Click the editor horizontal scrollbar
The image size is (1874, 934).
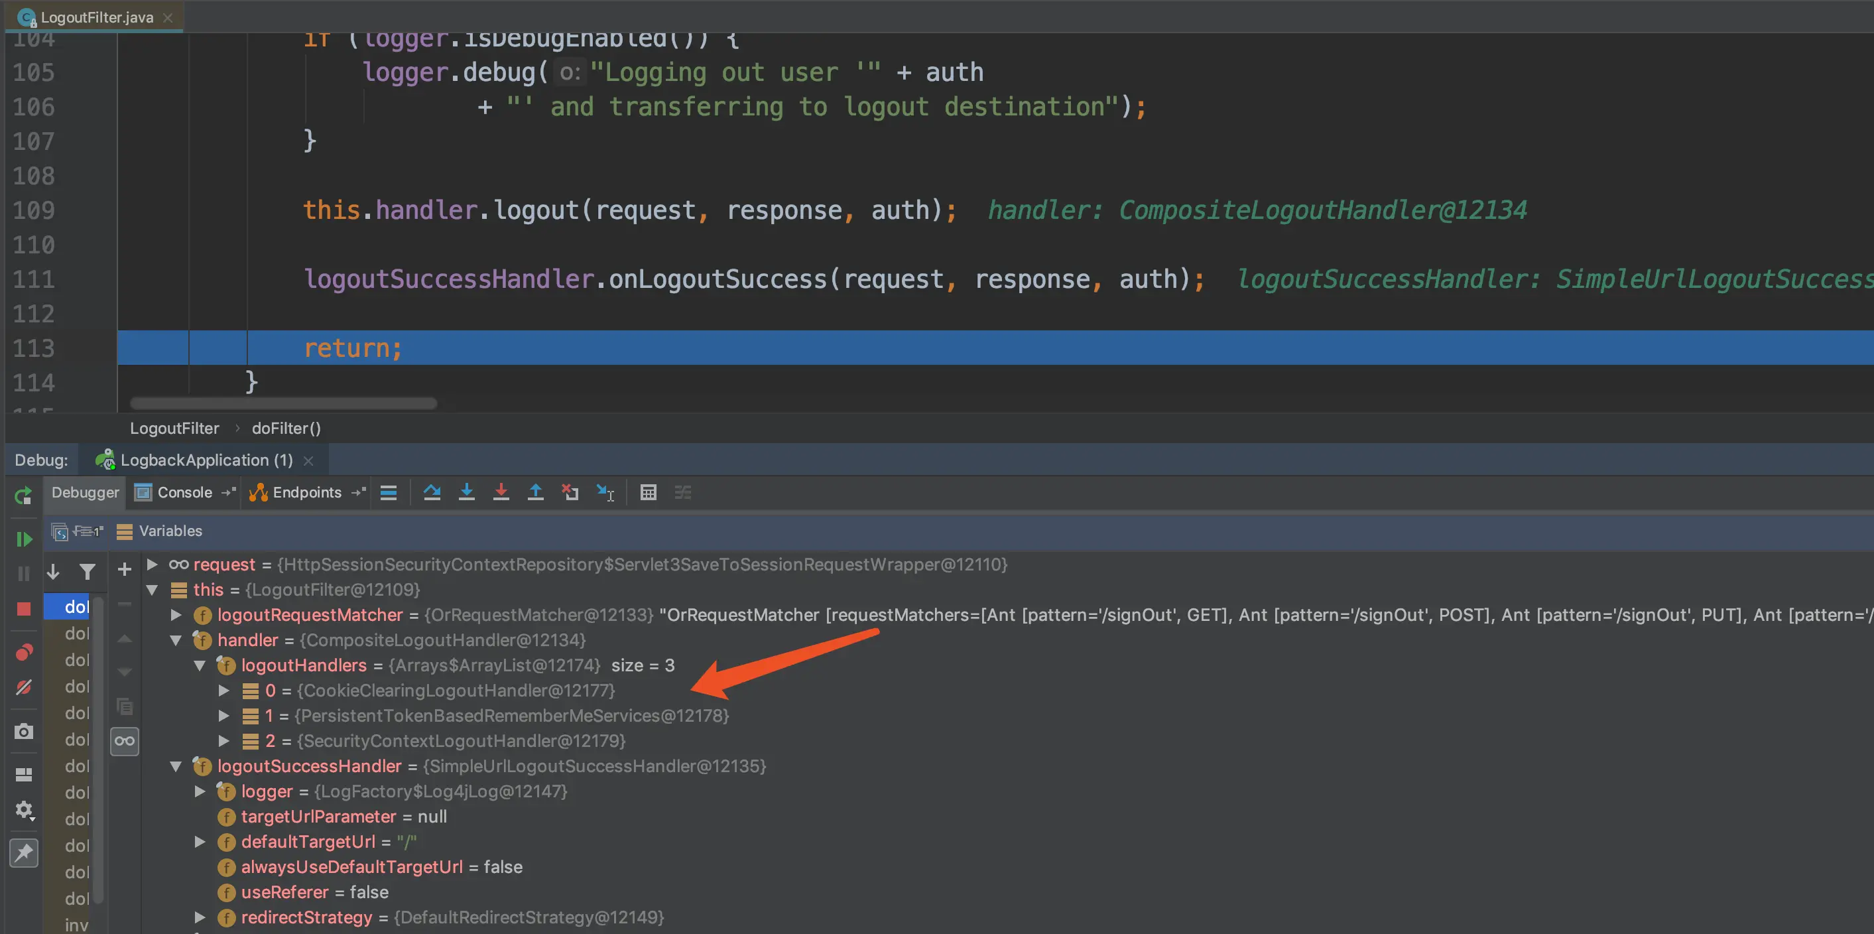point(284,403)
